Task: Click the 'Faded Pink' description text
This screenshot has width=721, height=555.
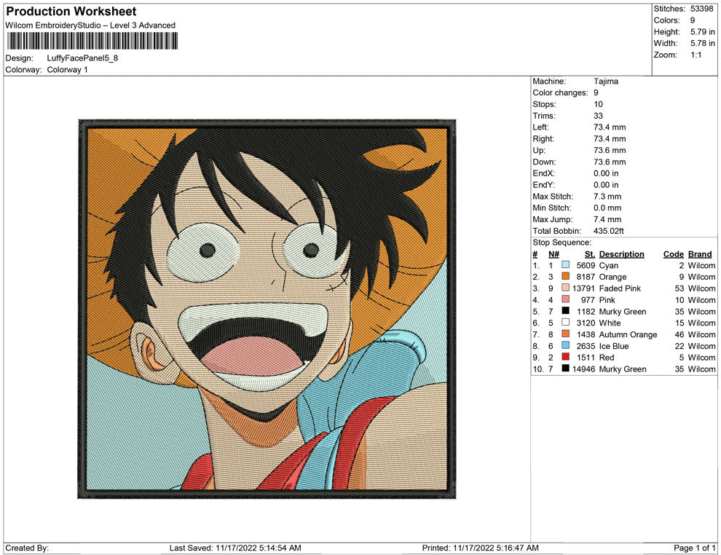Action: click(619, 288)
